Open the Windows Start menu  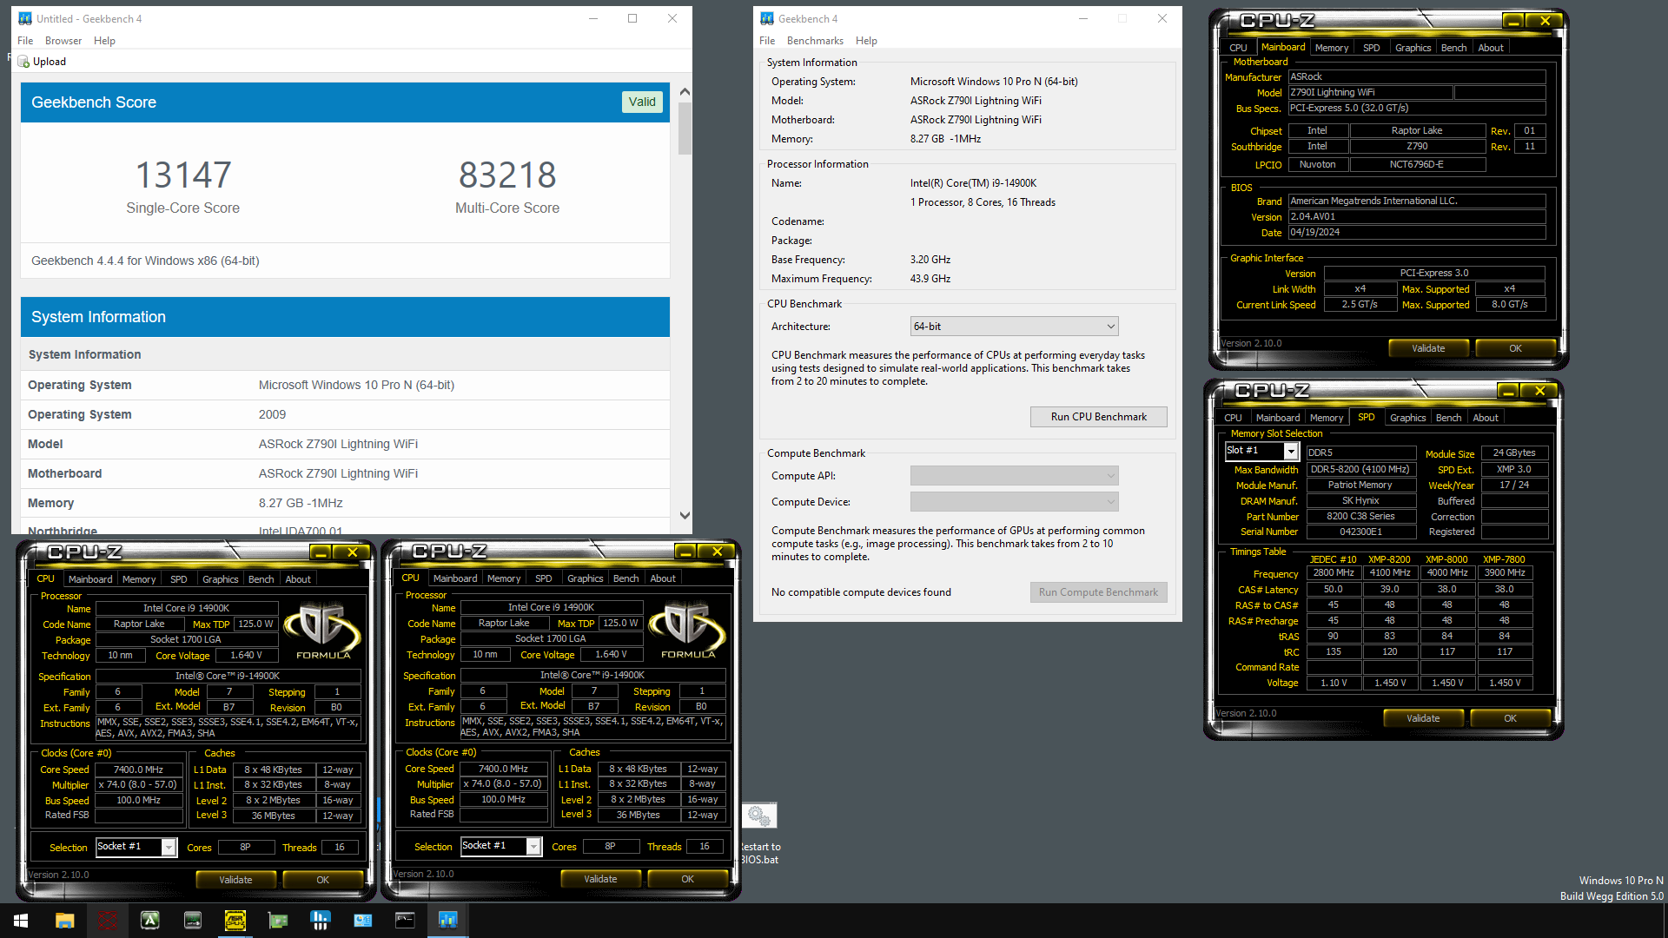pyautogui.click(x=21, y=921)
